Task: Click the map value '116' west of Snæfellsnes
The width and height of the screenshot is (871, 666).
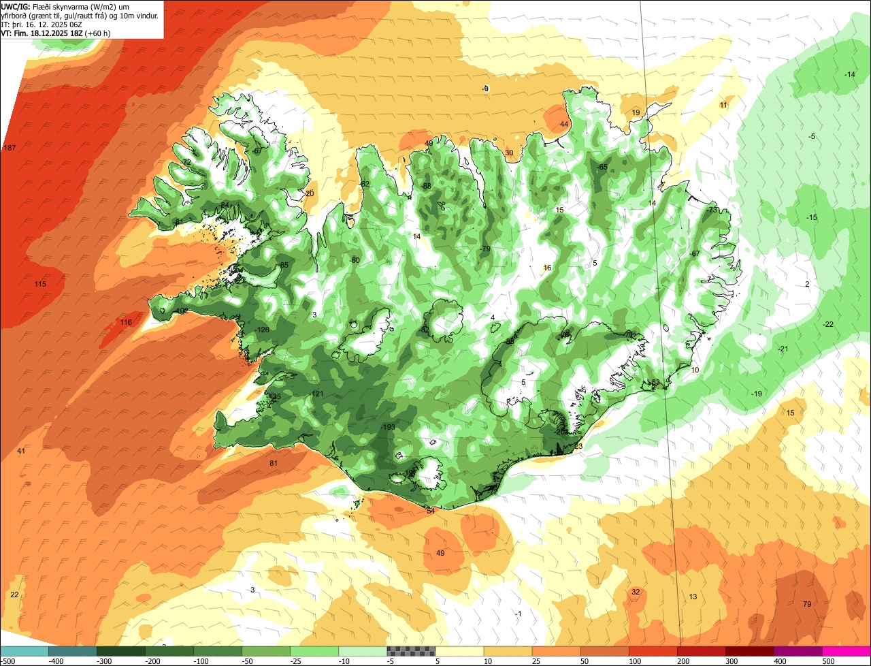Action: [126, 322]
